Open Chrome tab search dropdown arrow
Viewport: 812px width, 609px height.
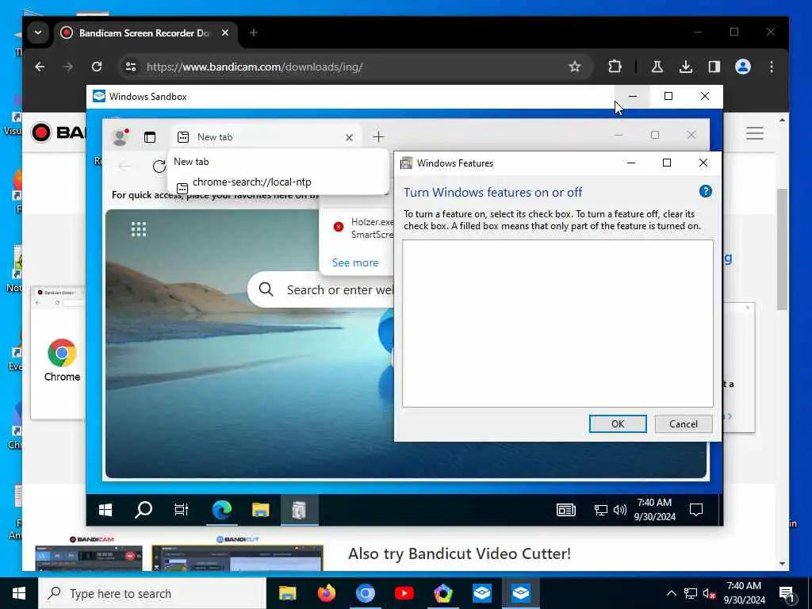(x=38, y=33)
